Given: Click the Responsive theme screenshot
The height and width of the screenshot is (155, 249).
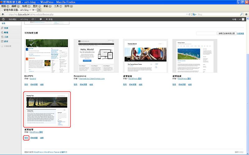Looking at the screenshot, I should (96, 56).
